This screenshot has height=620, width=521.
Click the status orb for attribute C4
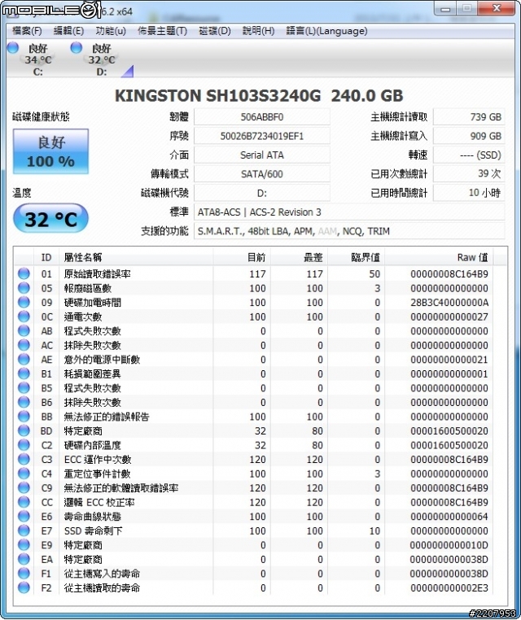(24, 474)
